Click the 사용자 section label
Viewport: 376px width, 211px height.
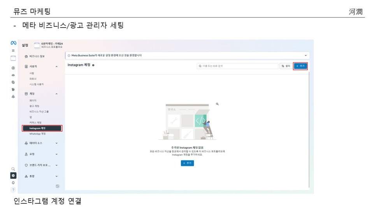(33, 66)
